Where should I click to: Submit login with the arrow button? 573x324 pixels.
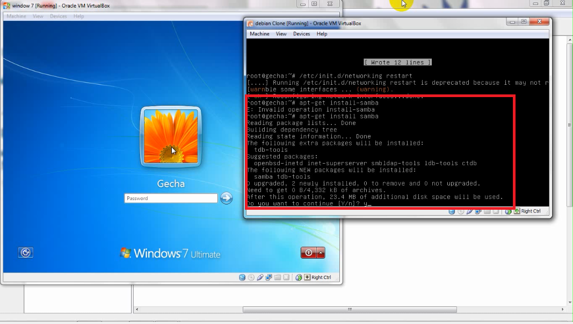226,198
